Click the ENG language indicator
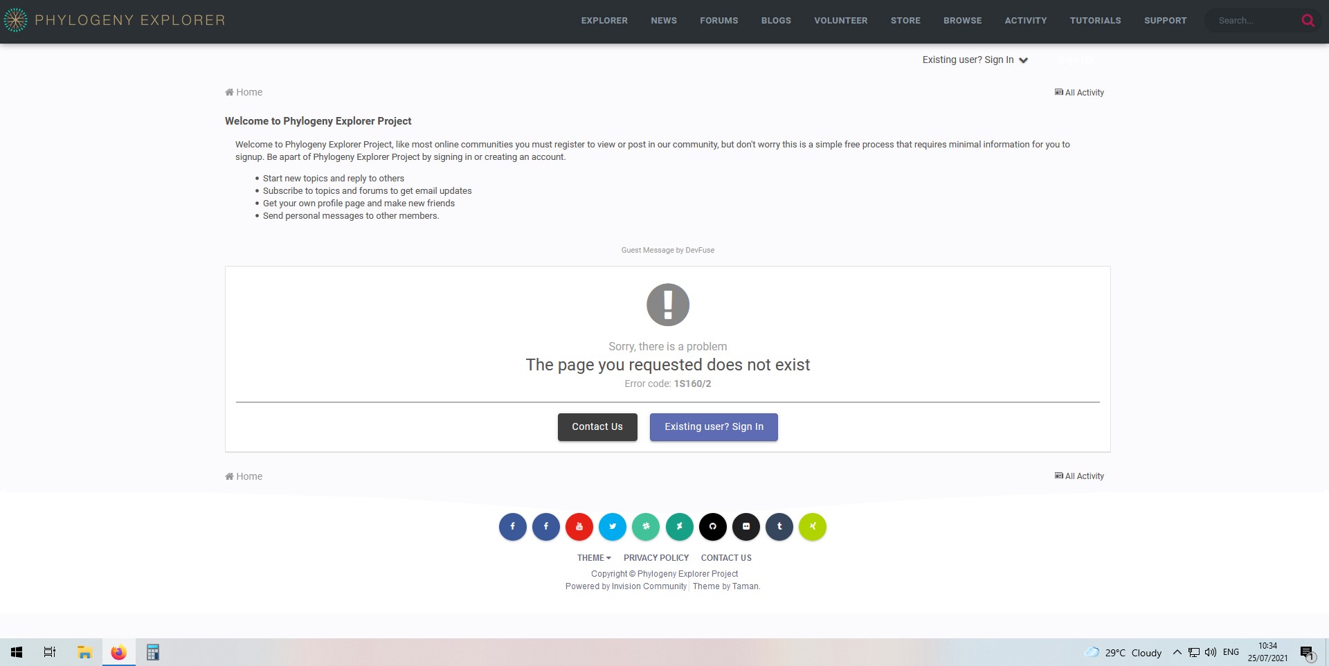 click(1231, 652)
